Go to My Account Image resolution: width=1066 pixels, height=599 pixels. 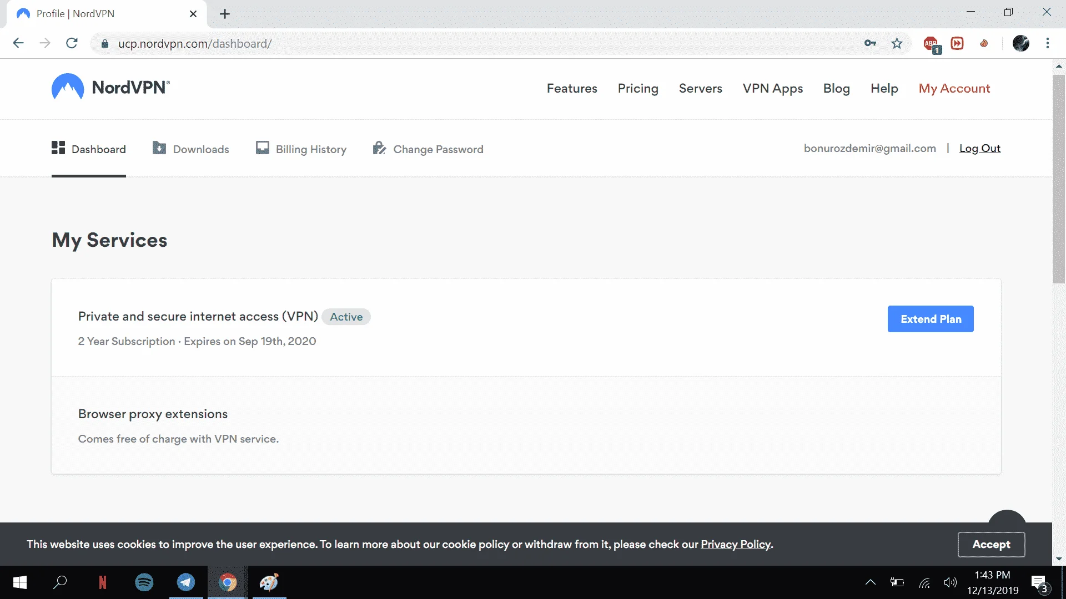click(x=954, y=88)
